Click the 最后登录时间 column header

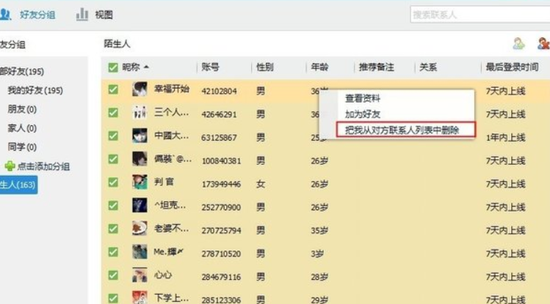coord(512,67)
